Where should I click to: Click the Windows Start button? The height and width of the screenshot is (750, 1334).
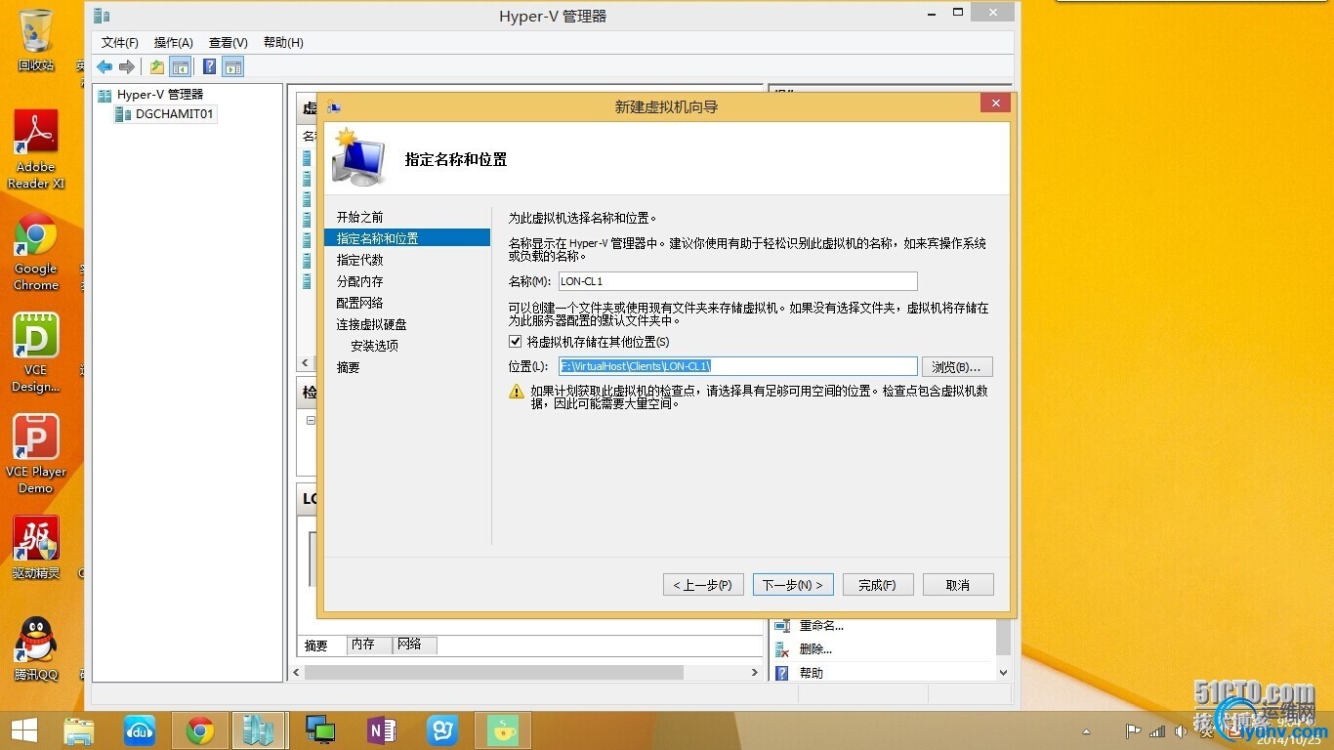(23, 730)
